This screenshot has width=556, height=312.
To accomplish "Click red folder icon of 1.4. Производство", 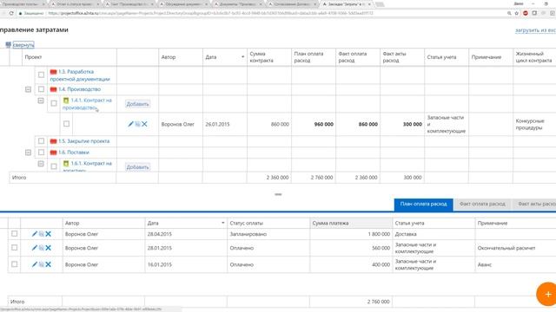I will point(53,89).
